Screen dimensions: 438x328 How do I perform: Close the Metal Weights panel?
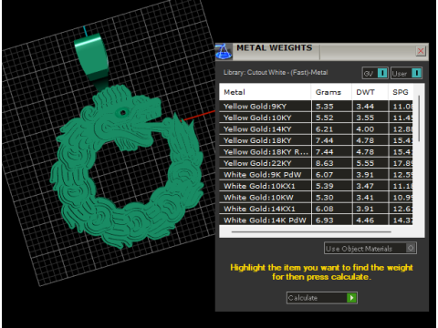click(x=421, y=51)
